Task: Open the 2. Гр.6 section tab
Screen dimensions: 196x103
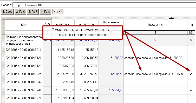Action: 20,12
